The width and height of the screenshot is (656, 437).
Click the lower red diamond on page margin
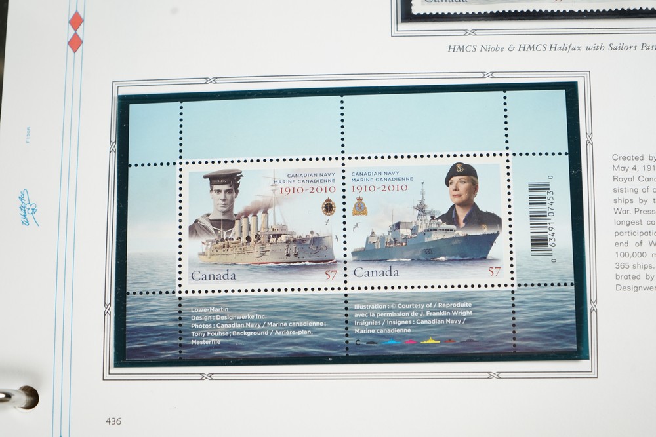tap(75, 43)
